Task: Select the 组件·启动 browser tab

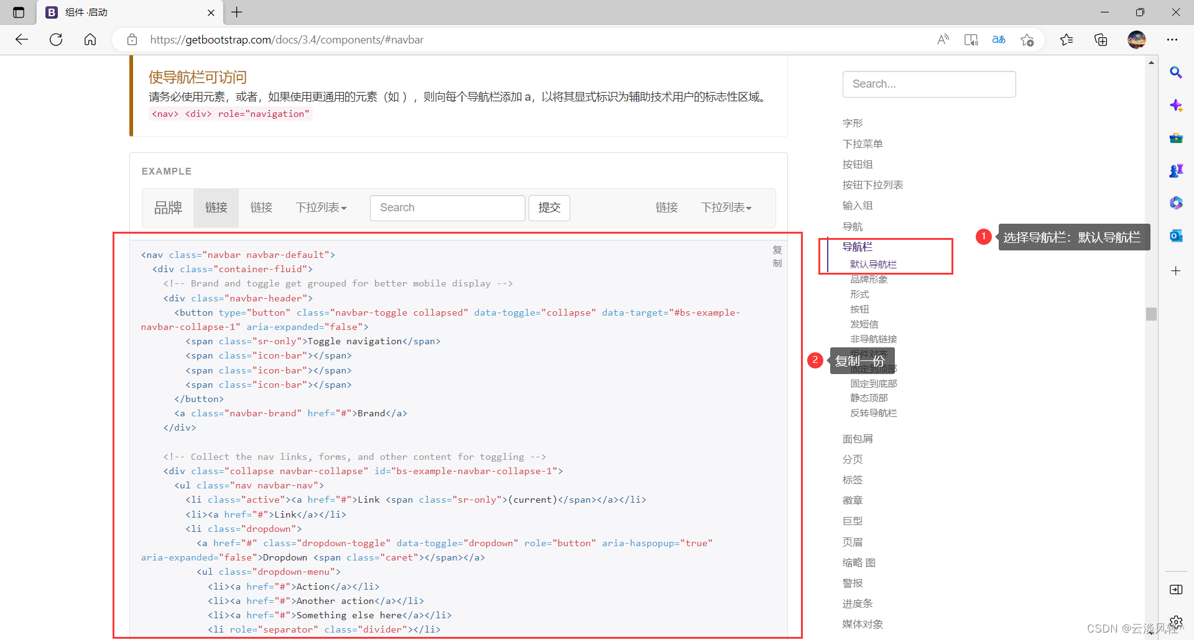Action: tap(129, 12)
